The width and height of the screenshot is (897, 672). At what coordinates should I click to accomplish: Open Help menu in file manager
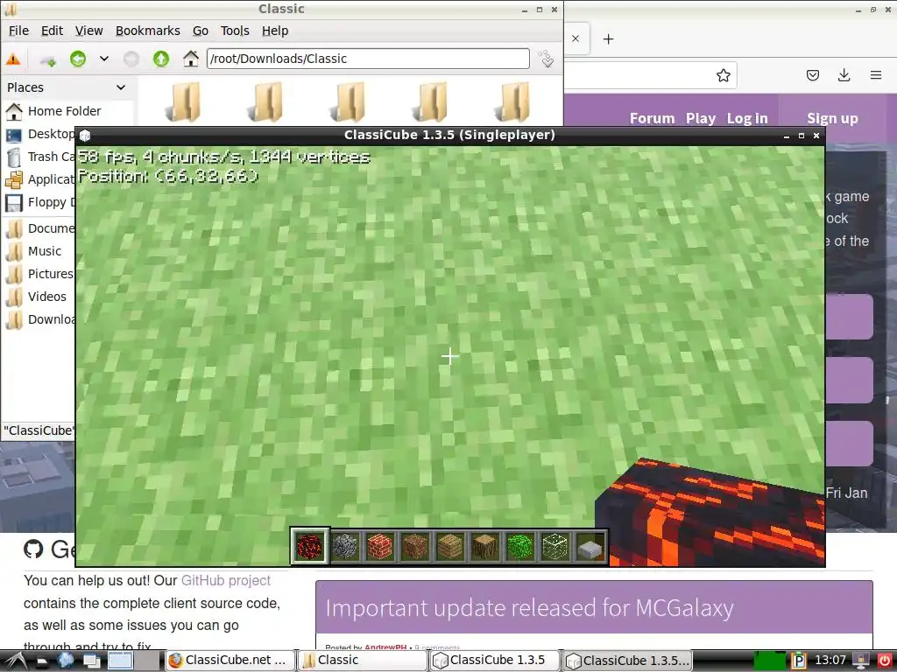coord(275,31)
